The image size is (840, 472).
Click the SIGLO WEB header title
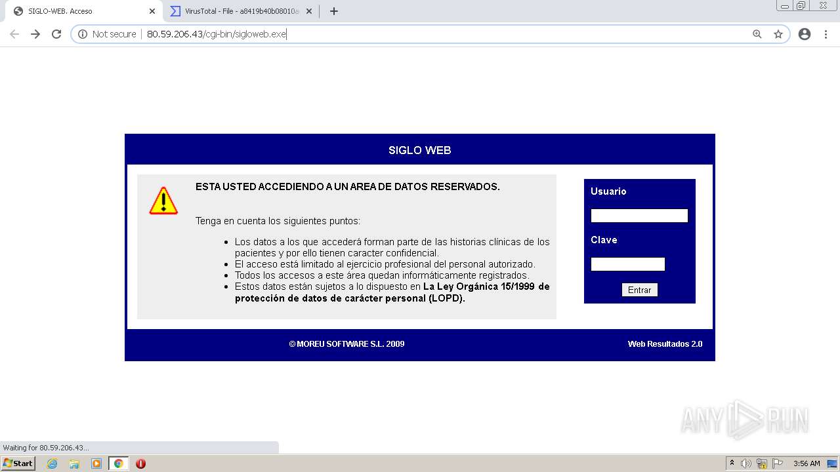(420, 150)
